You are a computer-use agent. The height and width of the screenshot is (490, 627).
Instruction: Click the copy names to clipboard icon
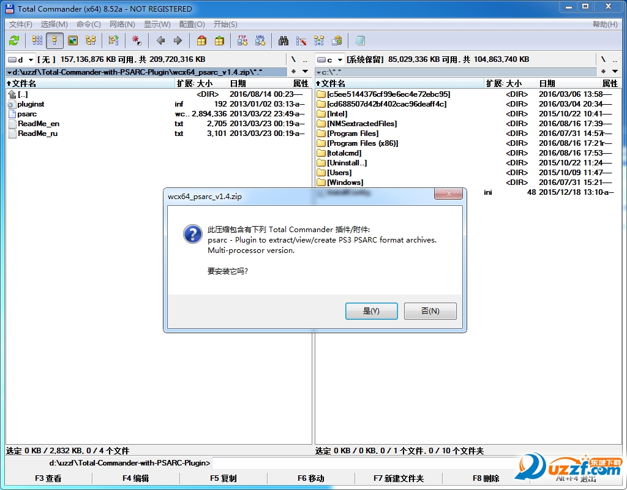coord(337,40)
